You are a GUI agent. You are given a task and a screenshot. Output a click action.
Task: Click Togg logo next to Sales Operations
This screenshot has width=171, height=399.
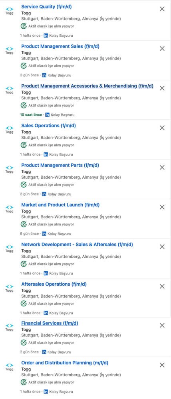[10, 130]
